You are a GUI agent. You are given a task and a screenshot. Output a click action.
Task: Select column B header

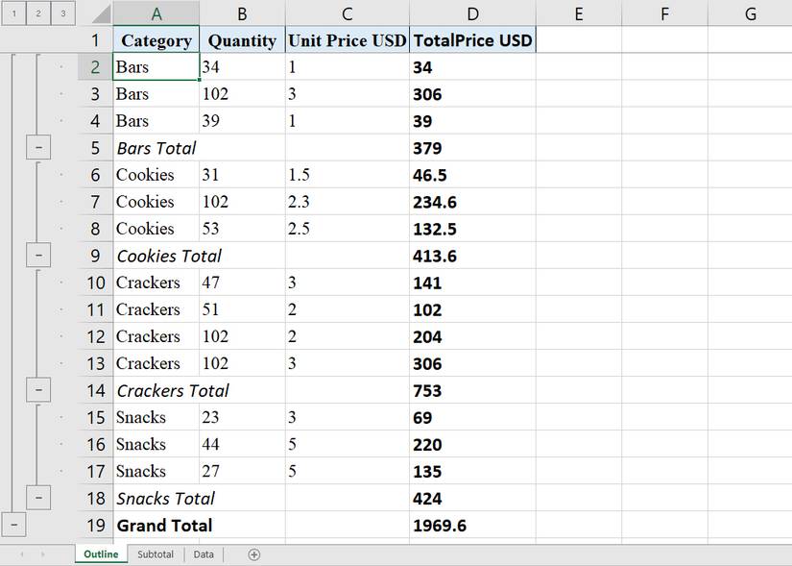click(x=243, y=13)
